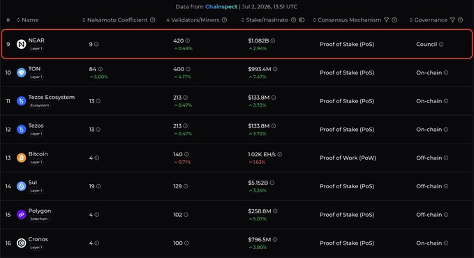474x258 pixels.
Task: Show Validators/Miners help tooltip
Action: click(x=224, y=20)
